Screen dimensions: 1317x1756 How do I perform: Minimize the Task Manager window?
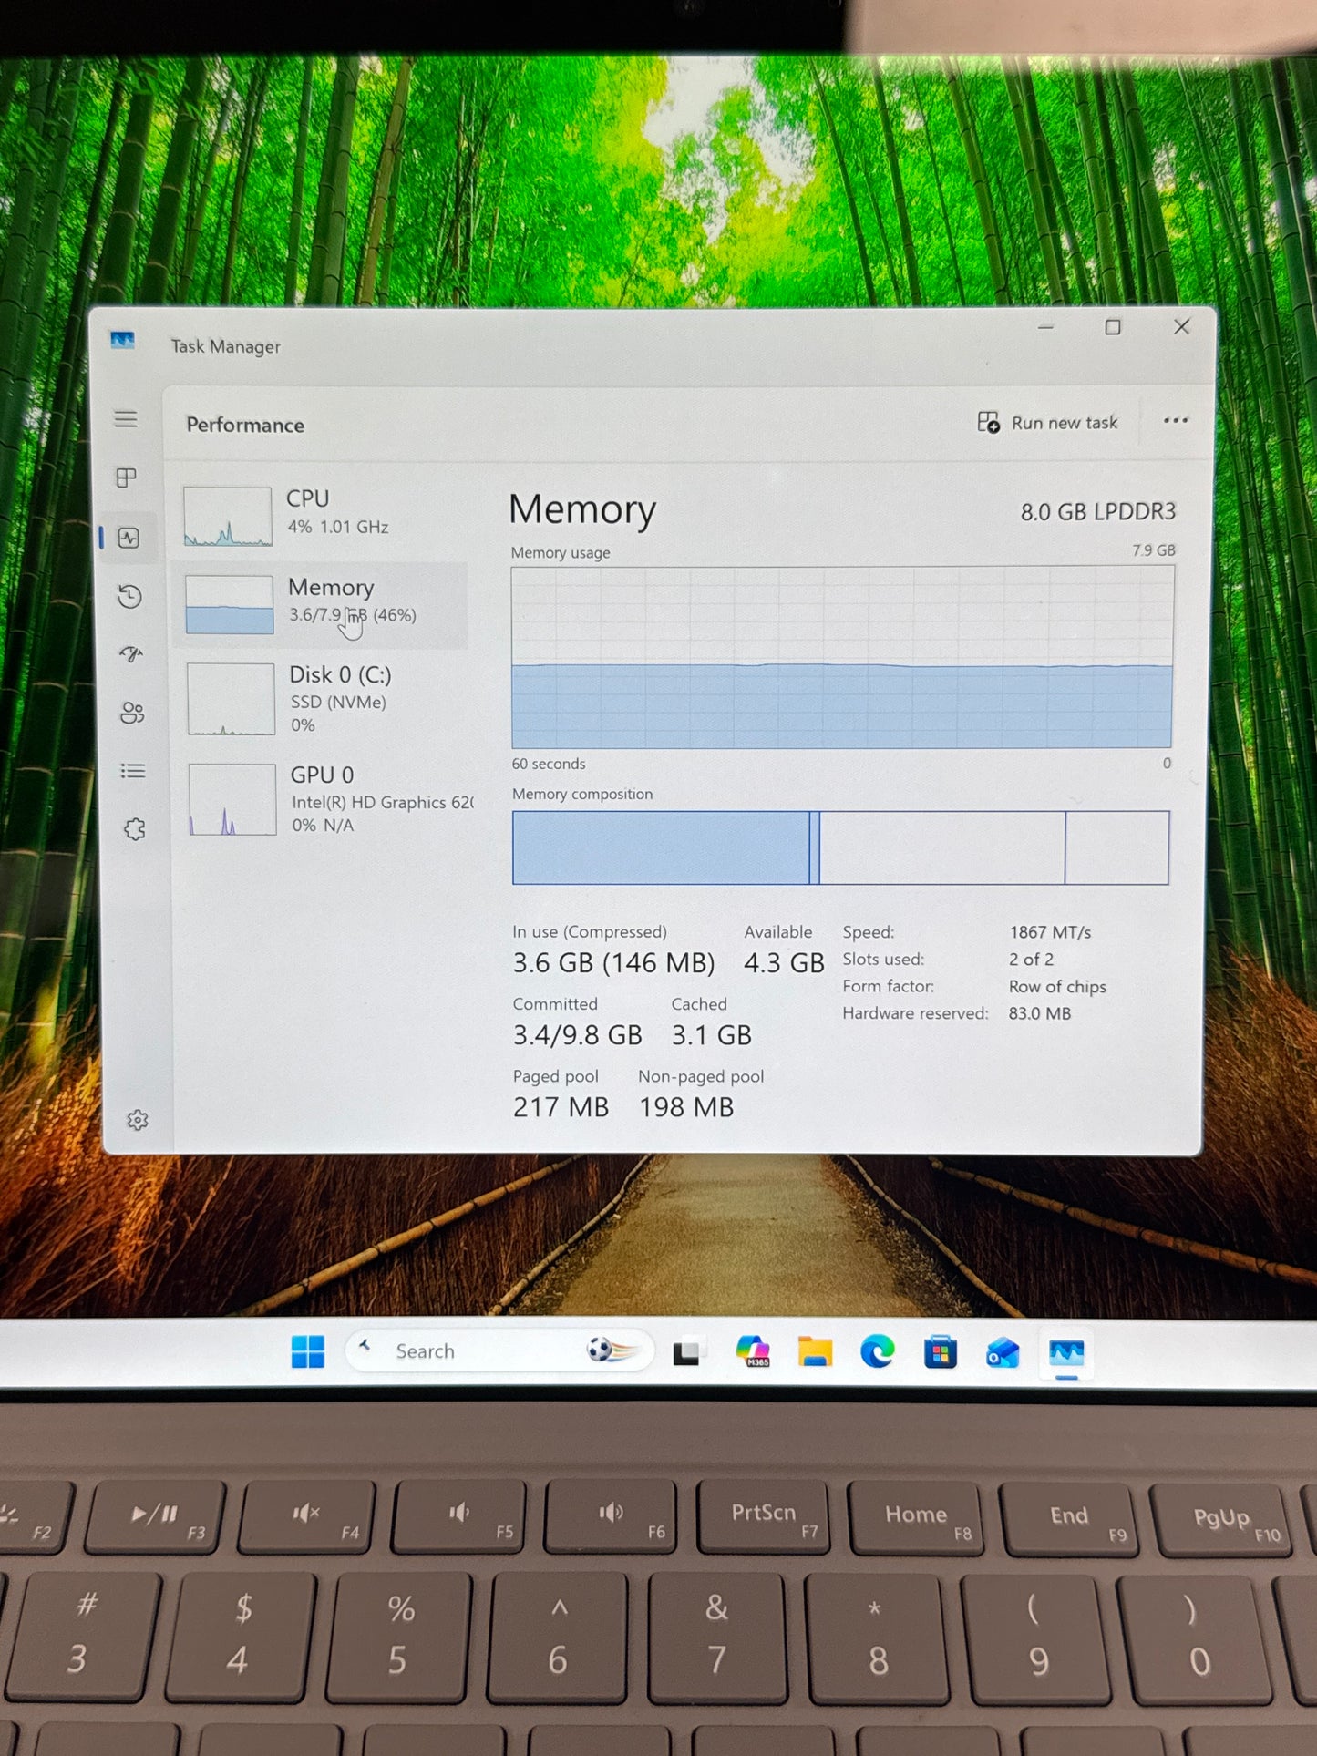click(1045, 327)
